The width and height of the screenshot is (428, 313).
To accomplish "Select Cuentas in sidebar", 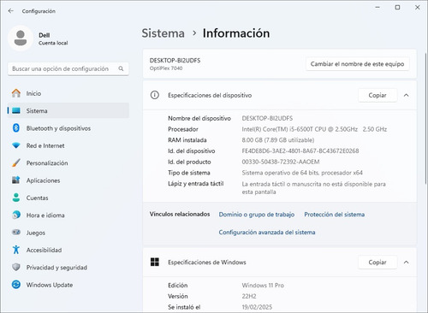I will click(68, 198).
